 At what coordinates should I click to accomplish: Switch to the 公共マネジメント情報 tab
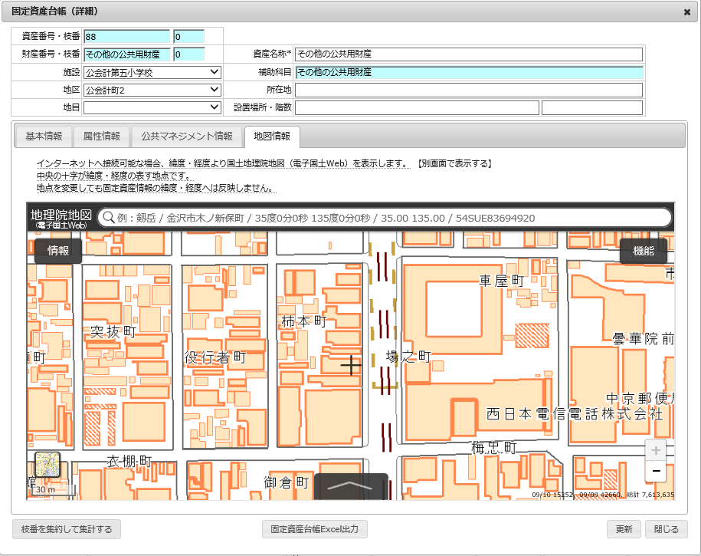[187, 136]
